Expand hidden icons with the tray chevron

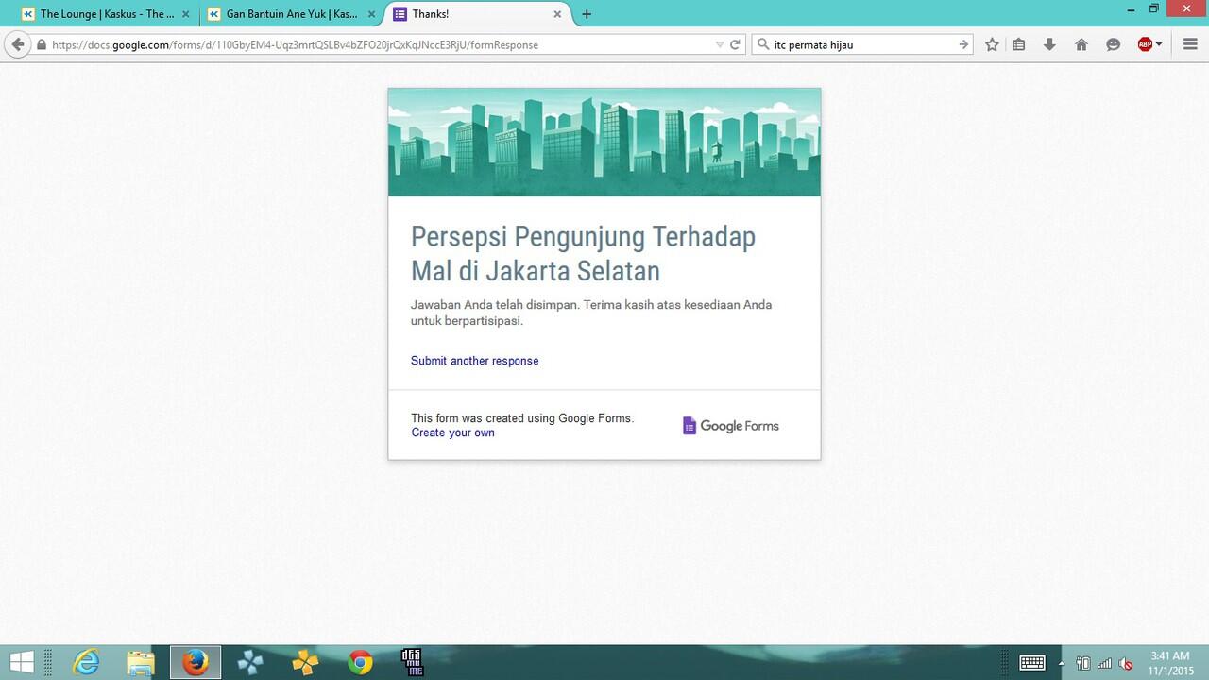[1062, 663]
